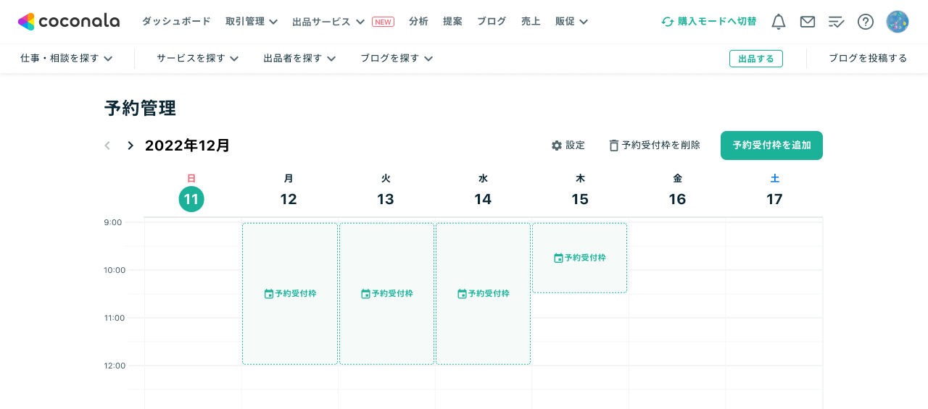928x409 pixels.
Task: Open the notifications bell
Action: coord(778,22)
